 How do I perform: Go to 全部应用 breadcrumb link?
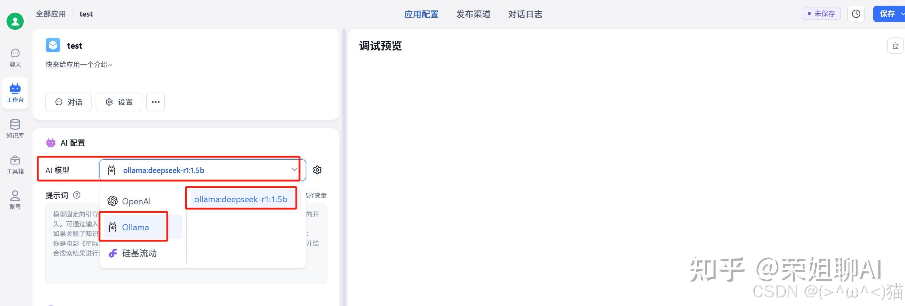51,14
